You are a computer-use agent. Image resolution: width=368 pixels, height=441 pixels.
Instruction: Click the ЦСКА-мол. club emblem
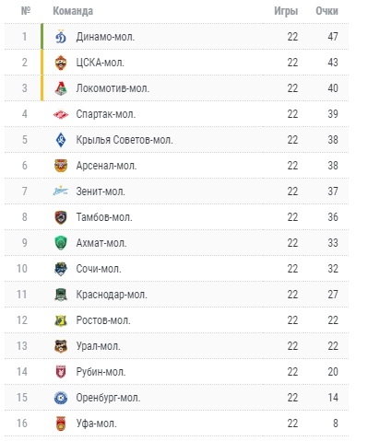(61, 63)
